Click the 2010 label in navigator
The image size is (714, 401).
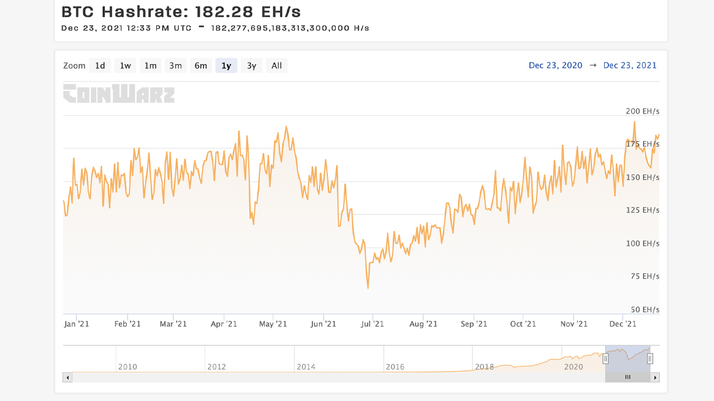(127, 366)
